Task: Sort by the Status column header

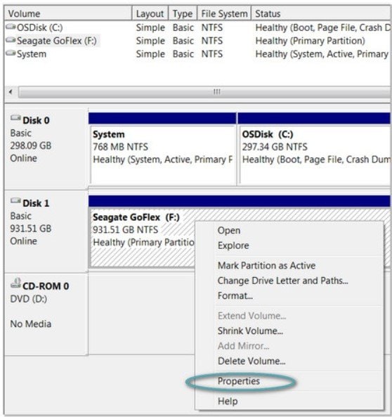Action: point(321,13)
